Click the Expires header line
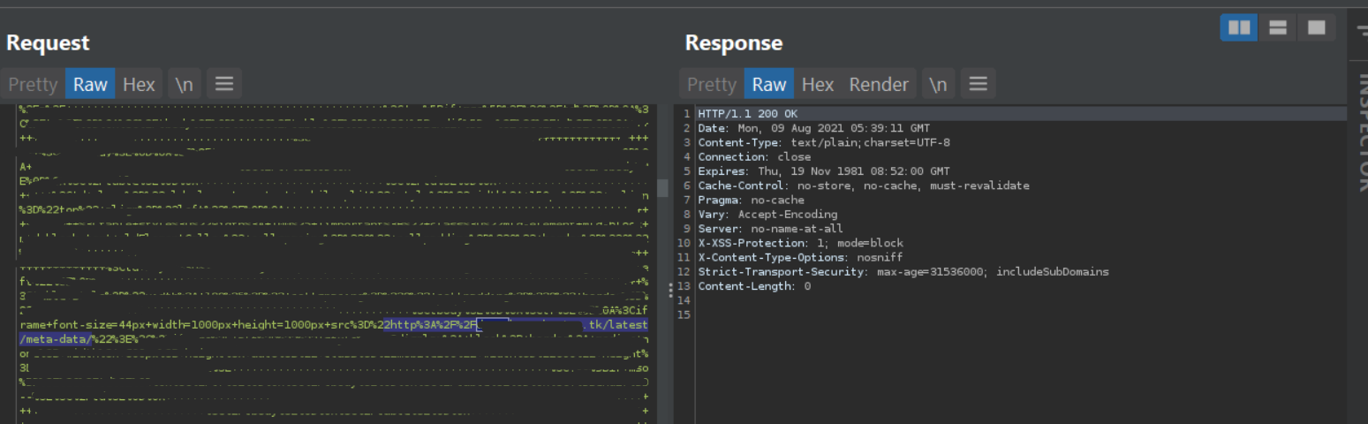 click(824, 171)
